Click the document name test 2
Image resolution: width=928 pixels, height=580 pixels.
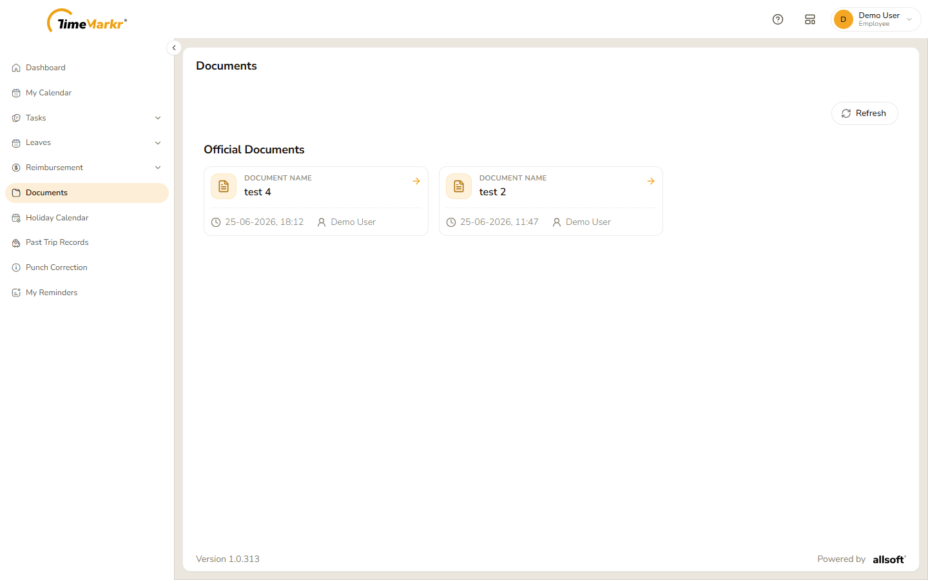[492, 192]
